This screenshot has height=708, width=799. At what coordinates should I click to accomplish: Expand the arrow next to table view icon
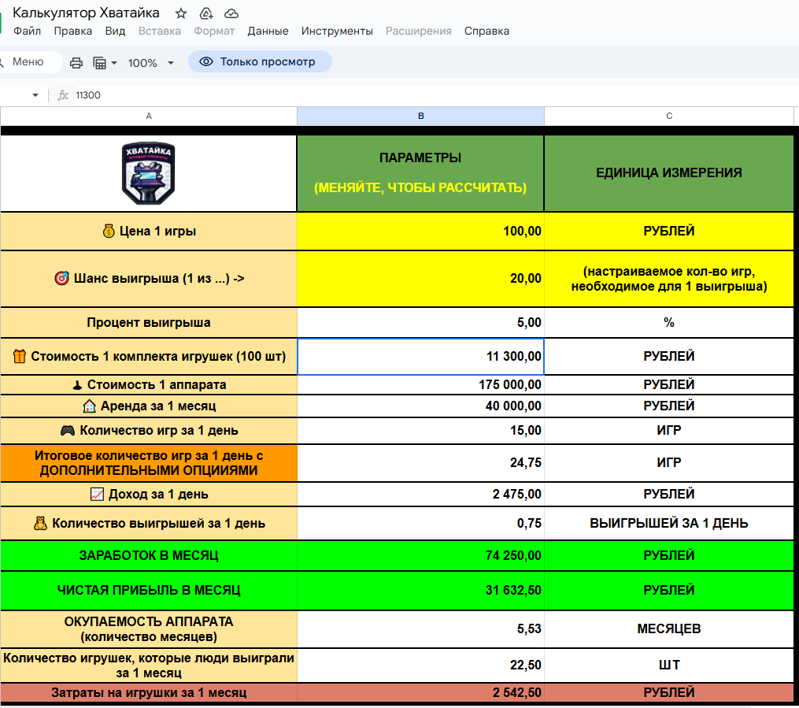click(114, 63)
